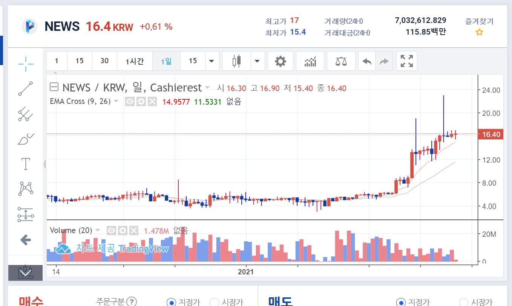Click the 최고가 value 17

[x=294, y=20]
